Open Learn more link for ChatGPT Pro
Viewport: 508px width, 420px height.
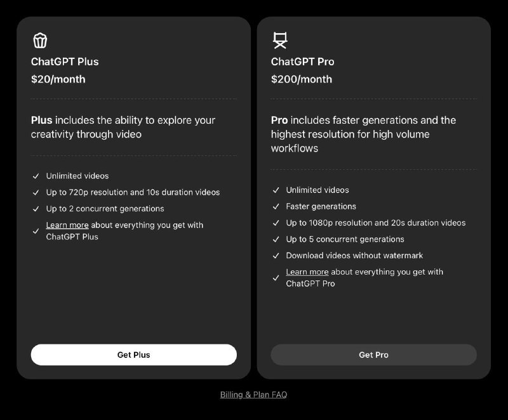pos(307,272)
